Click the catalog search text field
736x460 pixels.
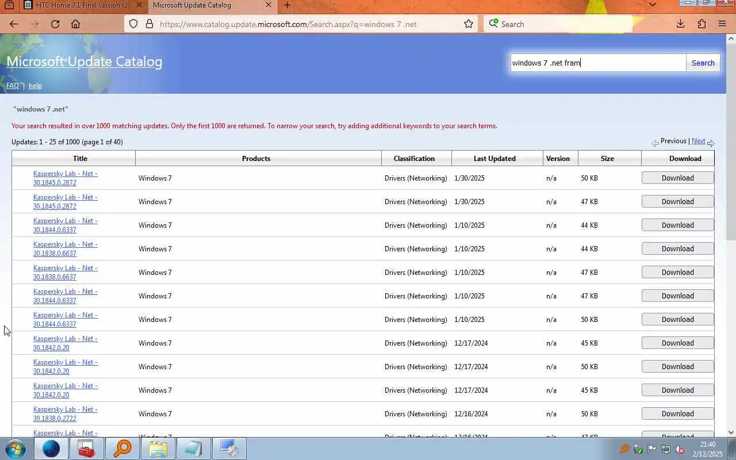[x=598, y=63]
